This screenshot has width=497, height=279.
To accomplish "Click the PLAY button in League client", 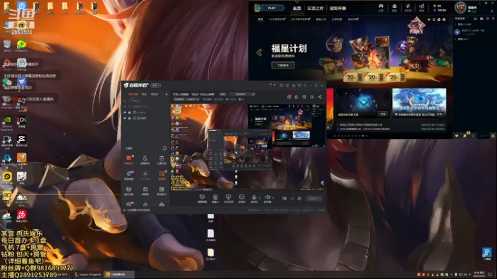I will tap(271, 8).
